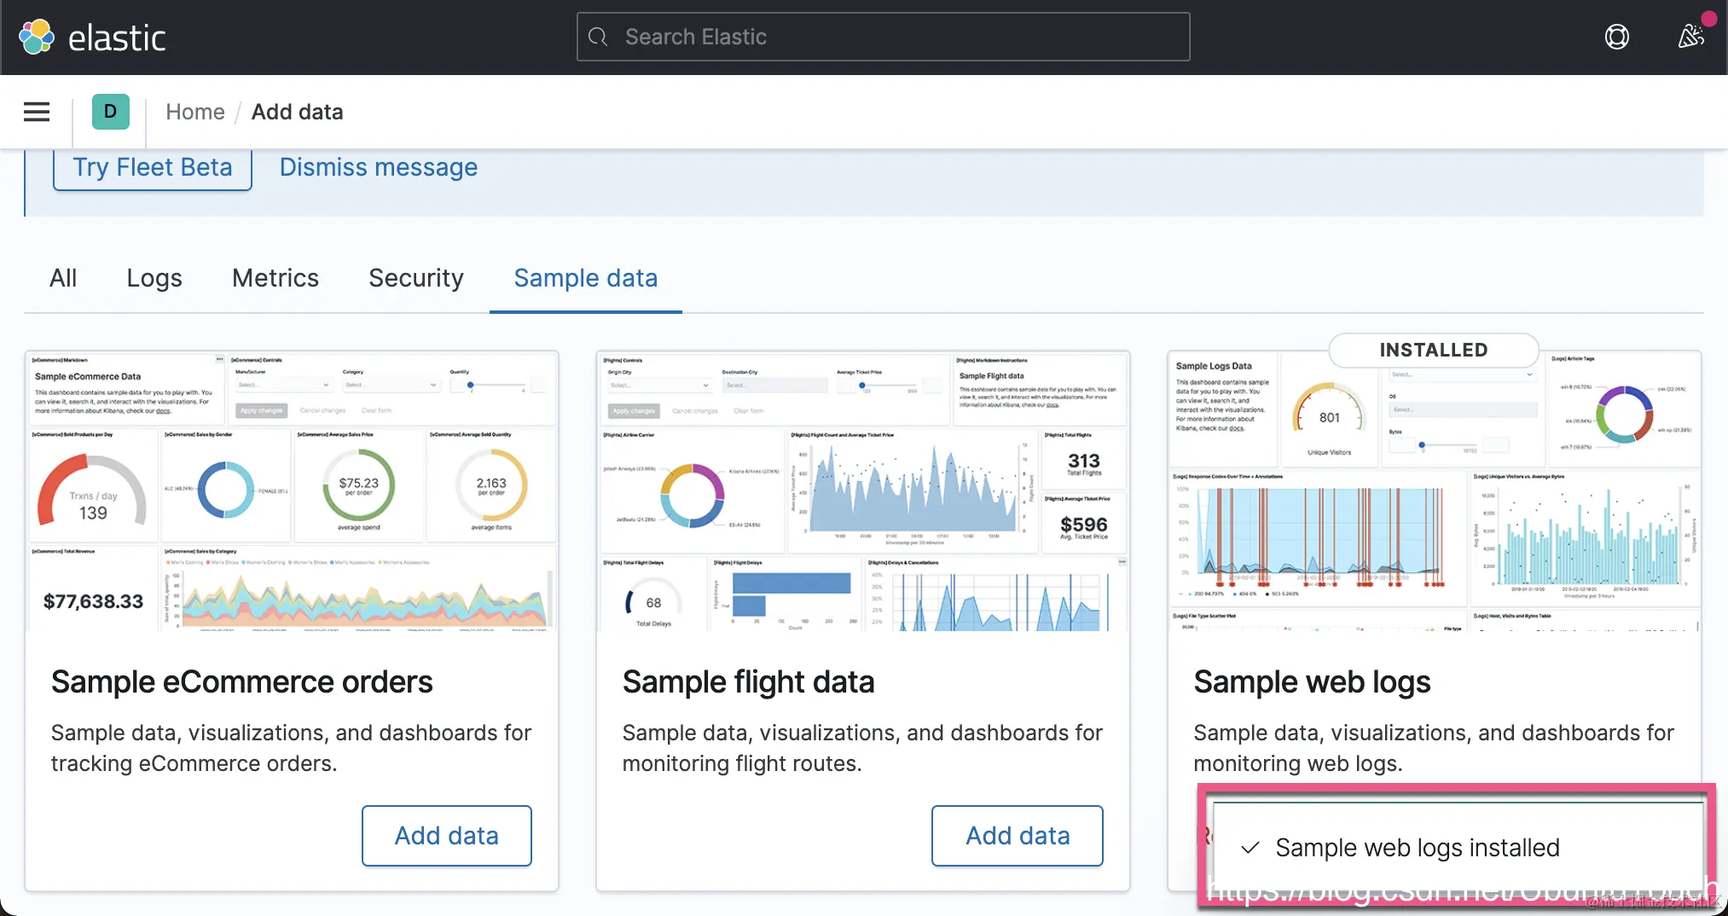Image resolution: width=1728 pixels, height=916 pixels.
Task: Click the D space avatar
Action: [x=110, y=112]
